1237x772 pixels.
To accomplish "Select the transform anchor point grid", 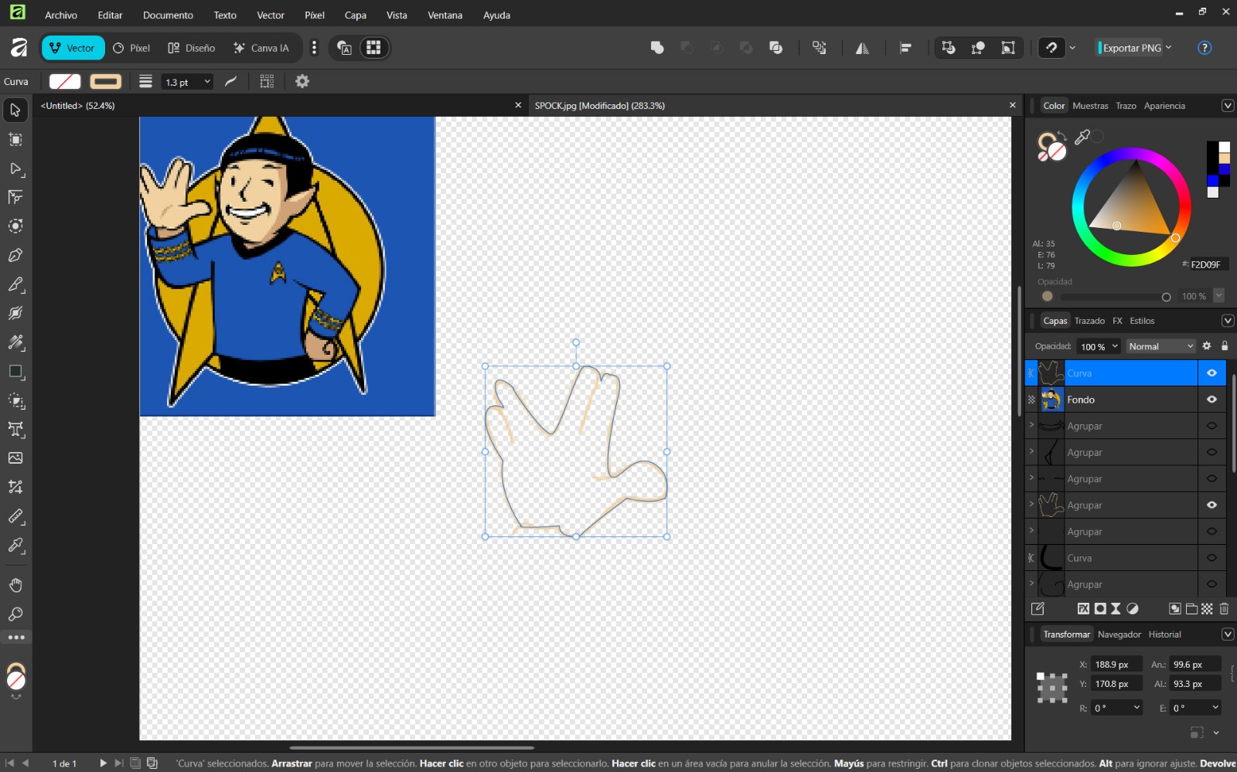I will coord(1051,687).
